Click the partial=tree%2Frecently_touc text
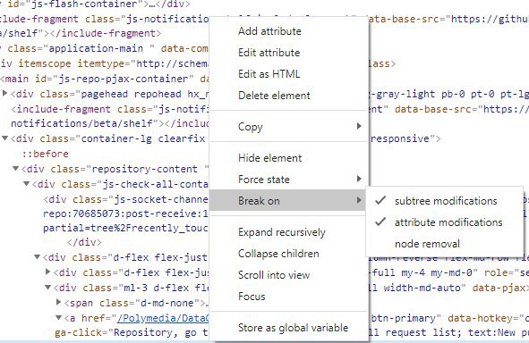The image size is (529, 343). coord(125,229)
